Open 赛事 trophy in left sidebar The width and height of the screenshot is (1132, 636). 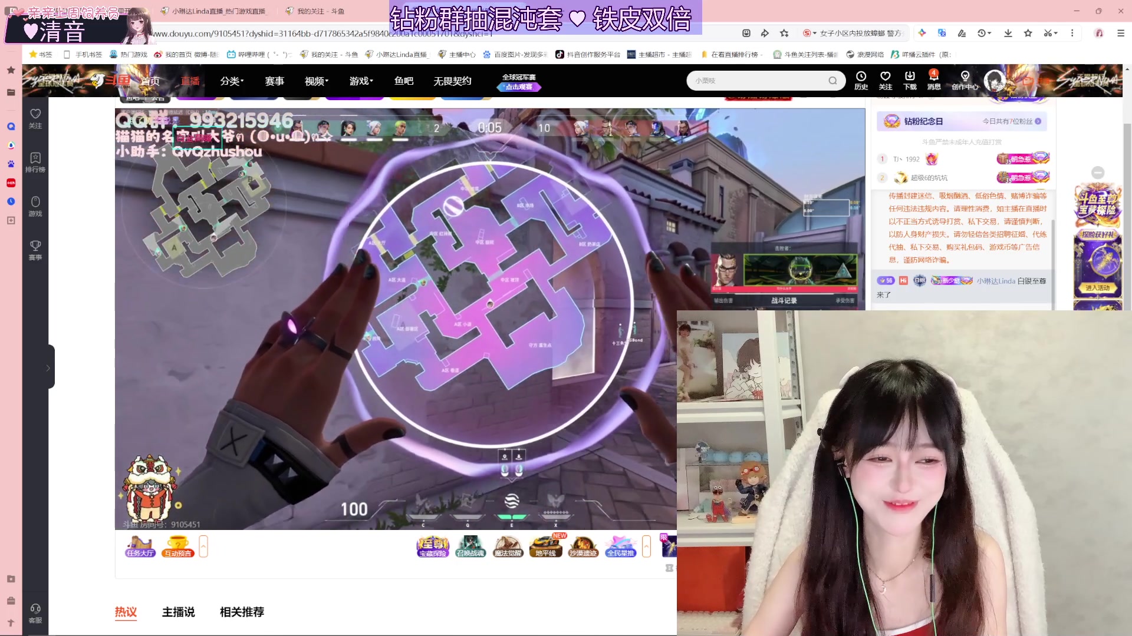35,250
